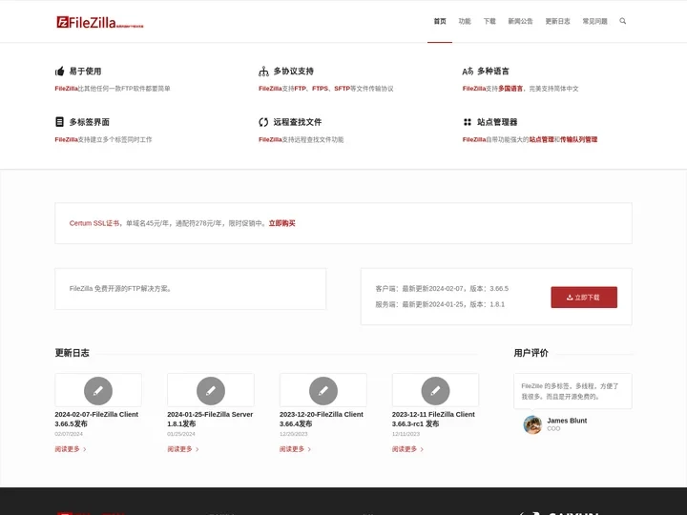Viewport: 687px width, 515px height.
Task: Click the 用户评价 section heading
Action: (x=531, y=353)
